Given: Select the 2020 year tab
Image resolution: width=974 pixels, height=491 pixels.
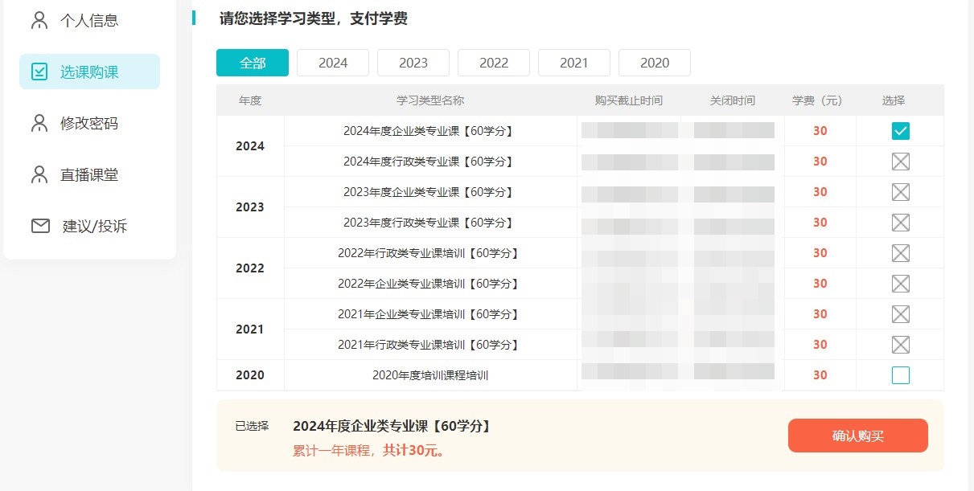Looking at the screenshot, I should [x=655, y=63].
